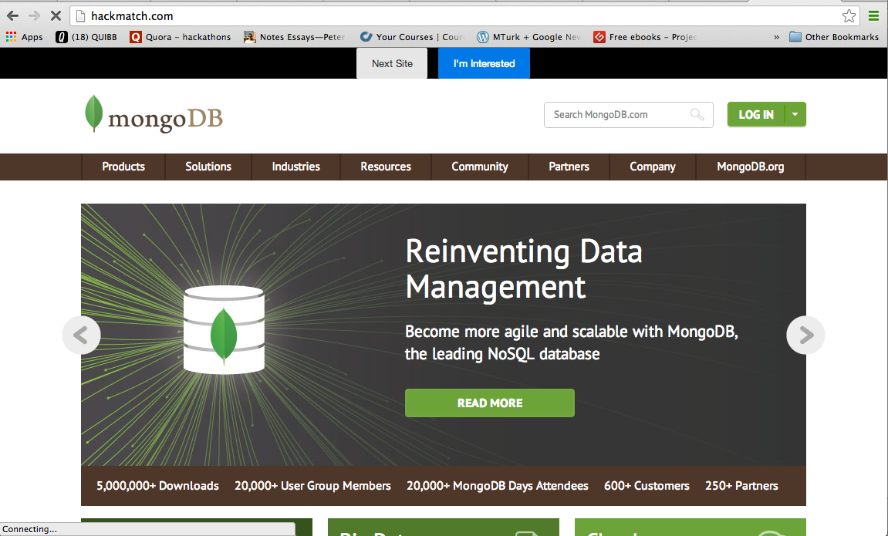Click the Next Site button
Viewport: 888px width, 536px height.
tap(392, 63)
